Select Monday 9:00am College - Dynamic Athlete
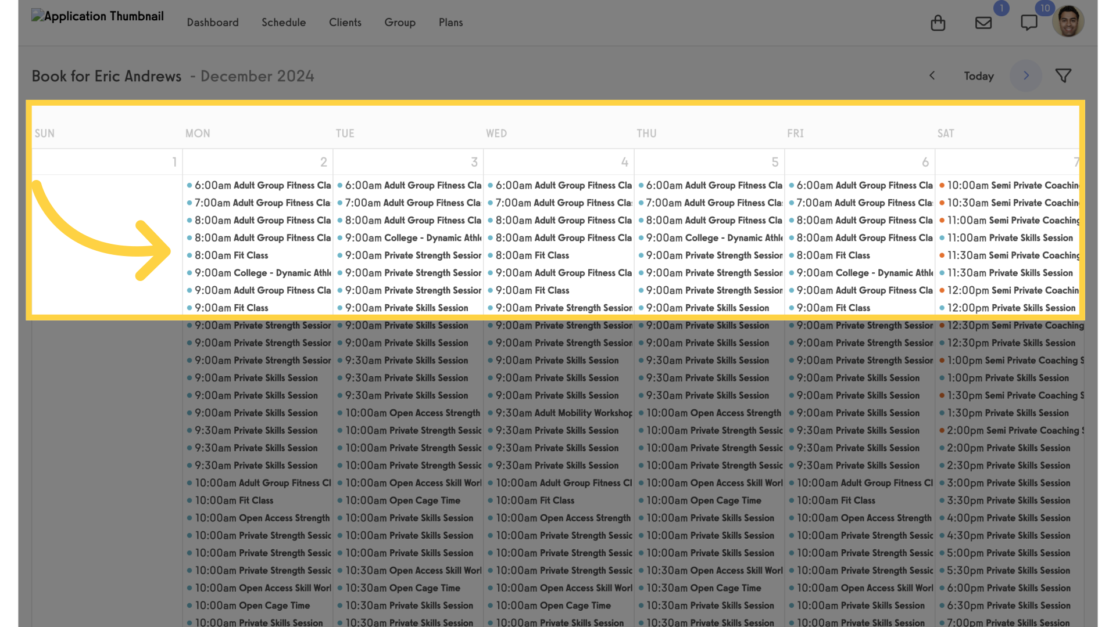Screen dimensions: 1116x627 259,273
